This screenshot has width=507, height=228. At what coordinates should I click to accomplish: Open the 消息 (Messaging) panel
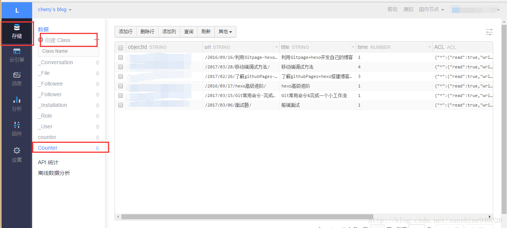tap(16, 79)
